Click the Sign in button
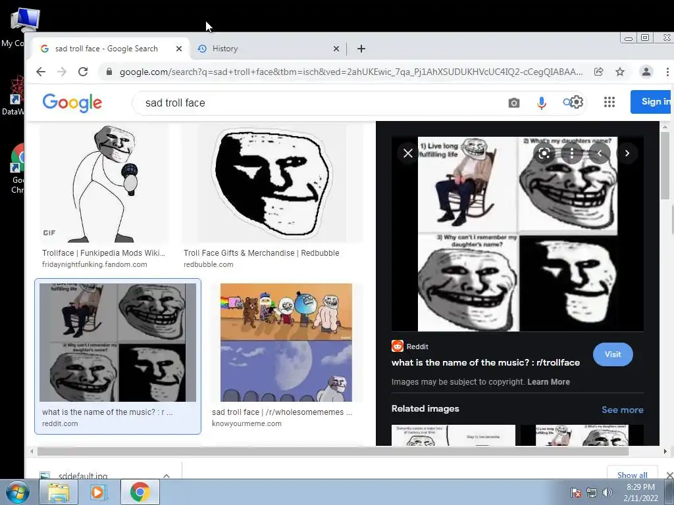 652,102
